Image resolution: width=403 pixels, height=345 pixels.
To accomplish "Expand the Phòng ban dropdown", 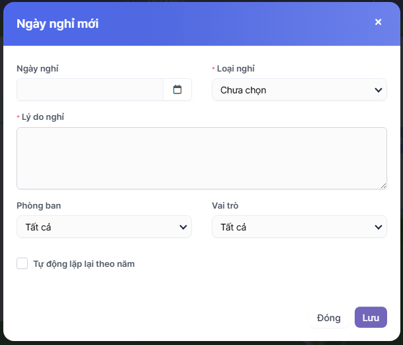I will [x=96, y=227].
